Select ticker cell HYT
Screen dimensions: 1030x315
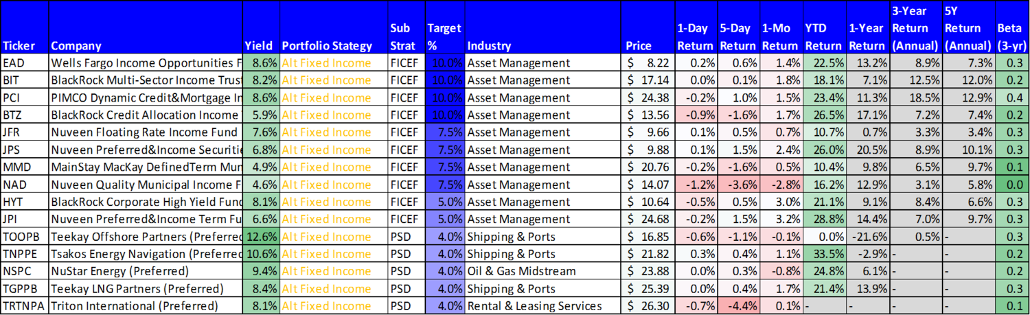[x=25, y=202]
